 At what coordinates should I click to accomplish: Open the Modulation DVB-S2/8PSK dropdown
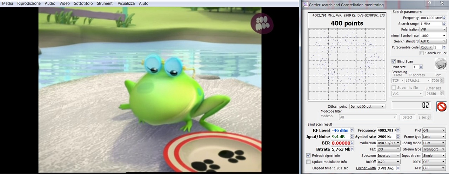pos(388,143)
